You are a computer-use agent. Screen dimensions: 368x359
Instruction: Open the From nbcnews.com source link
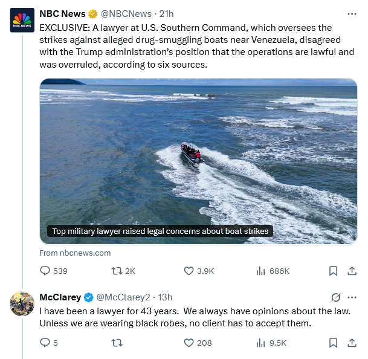[75, 253]
